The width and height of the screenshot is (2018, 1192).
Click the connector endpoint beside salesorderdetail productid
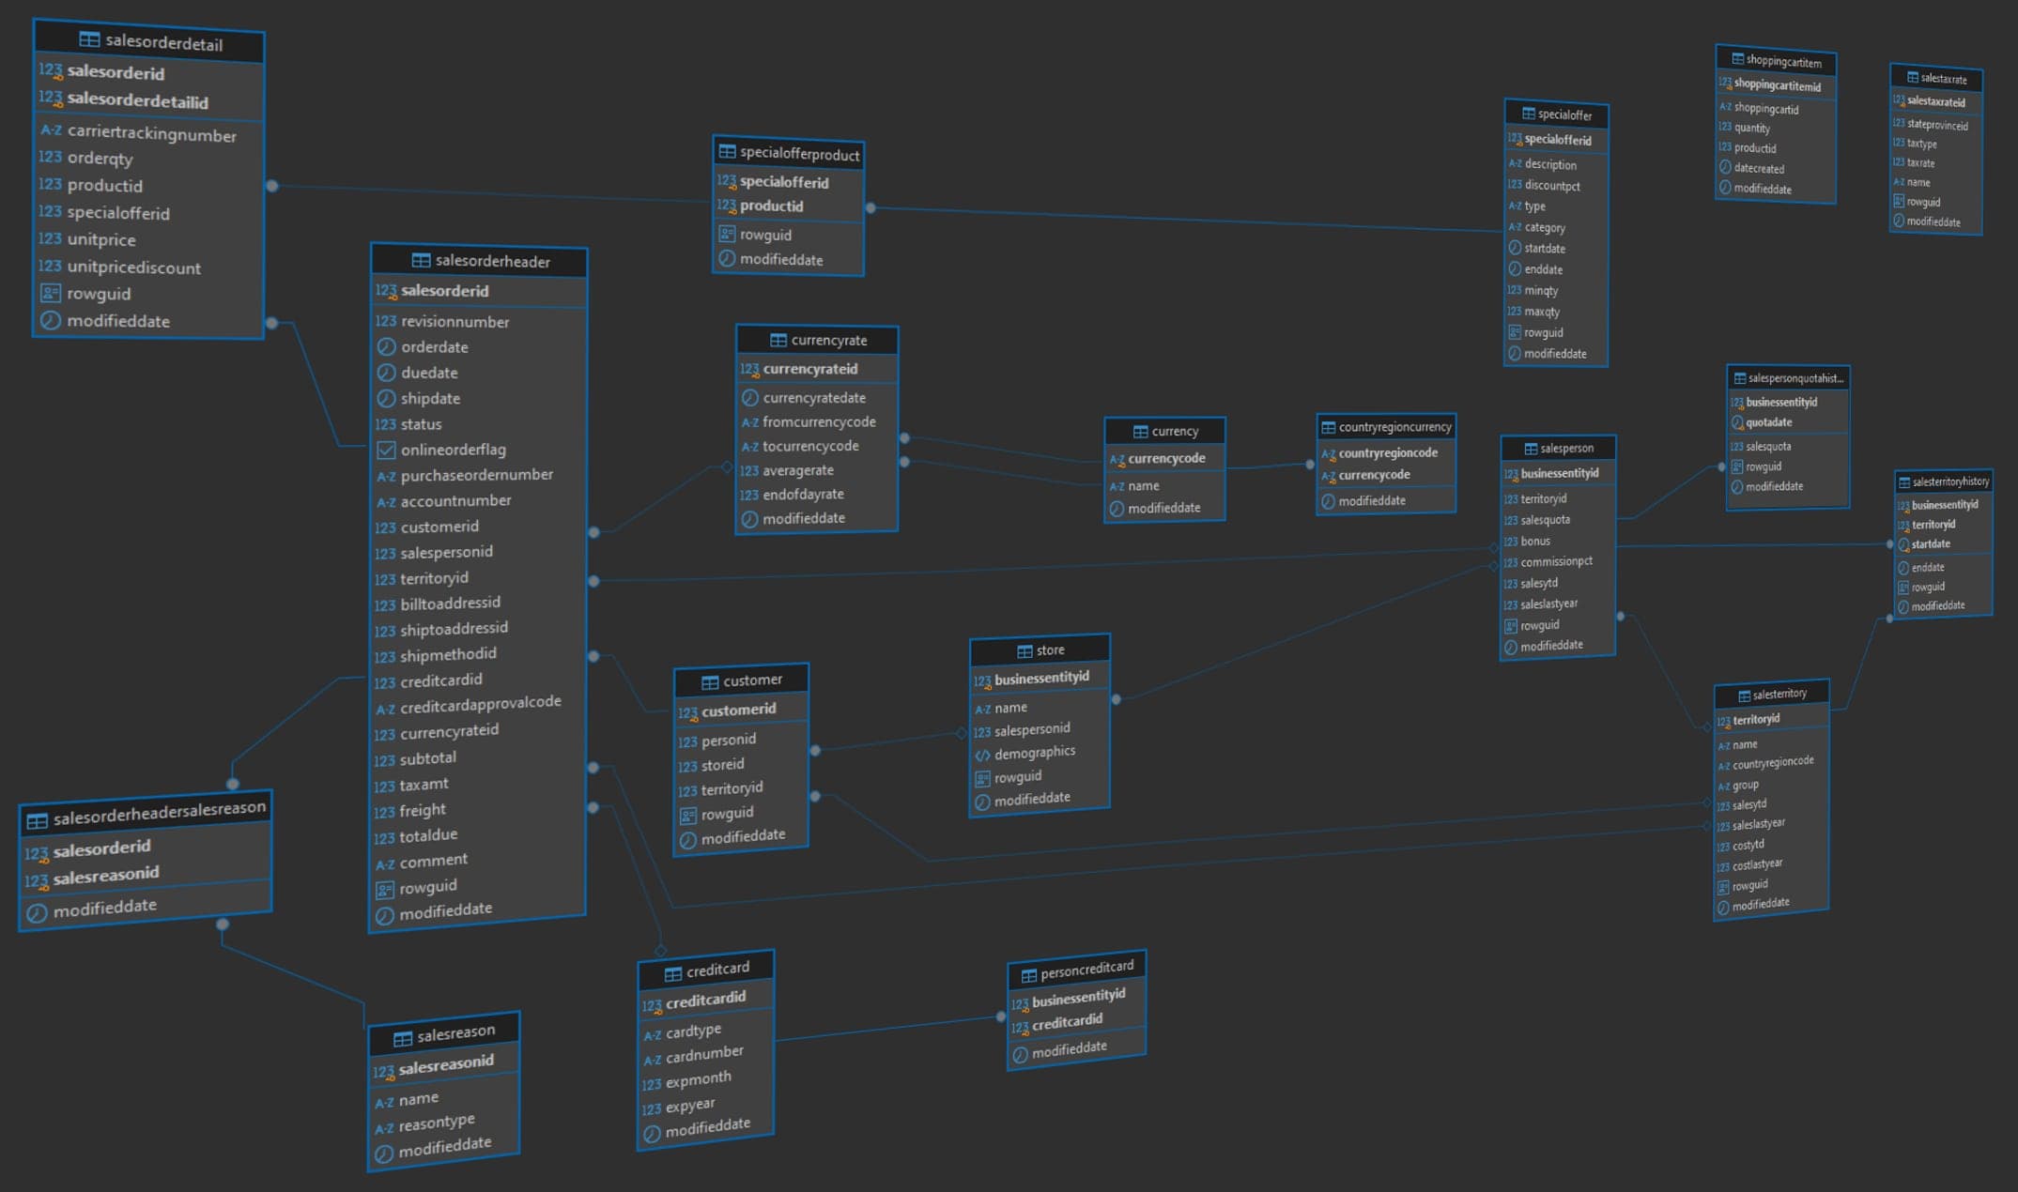[272, 186]
